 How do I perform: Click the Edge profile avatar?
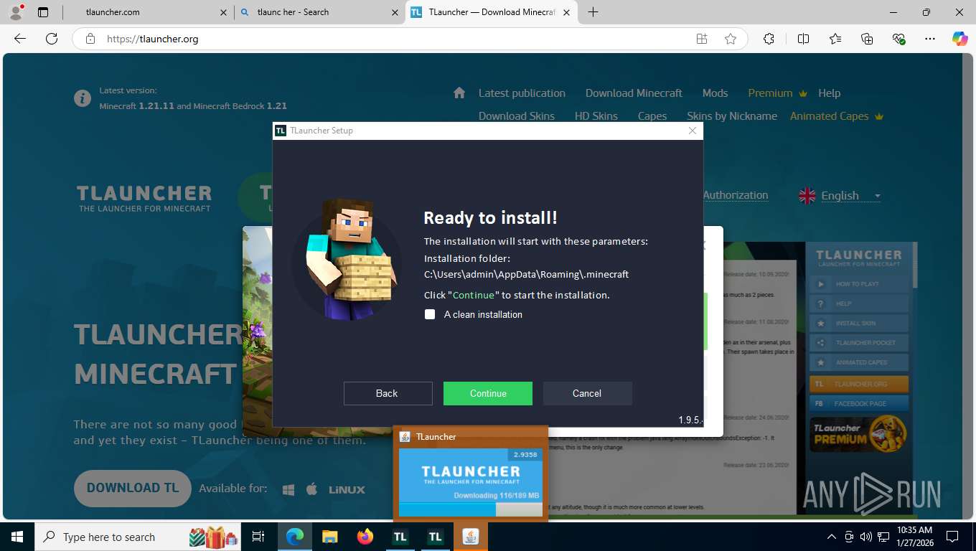[x=15, y=12]
